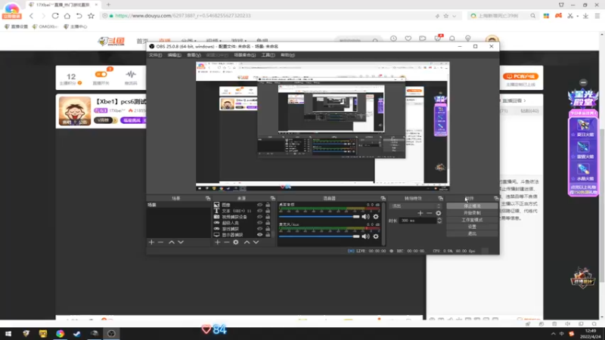
Task: Move selected source down in Sources panel
Action: point(256,242)
